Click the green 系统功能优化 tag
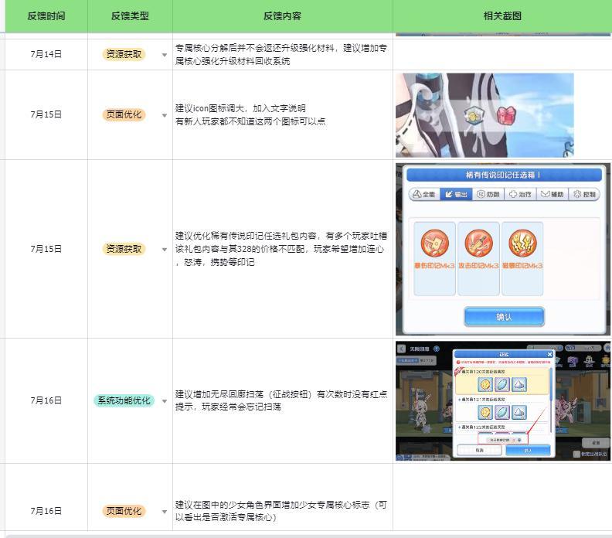Screen dimensions: 612x538 coord(124,400)
